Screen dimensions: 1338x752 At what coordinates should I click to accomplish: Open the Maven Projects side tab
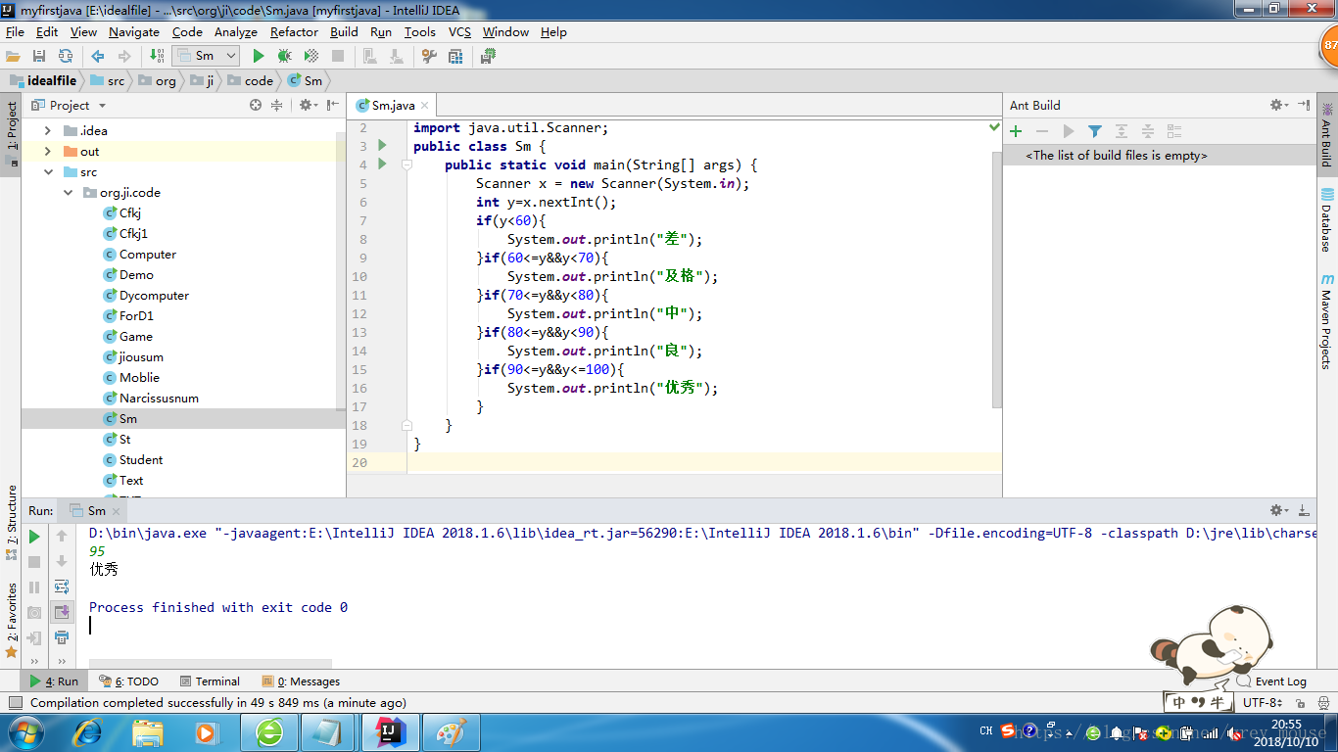(x=1327, y=320)
